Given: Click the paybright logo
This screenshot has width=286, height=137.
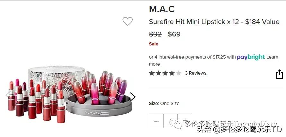Looking at the screenshot, I should pyautogui.click(x=251, y=57).
